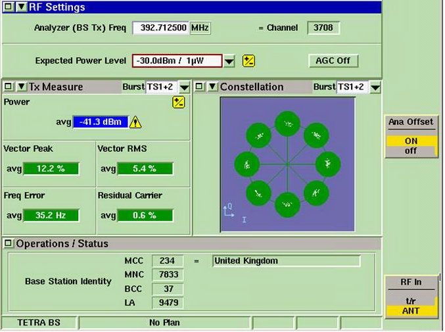Click the square box icon in RF Settings title

[x=9, y=7]
